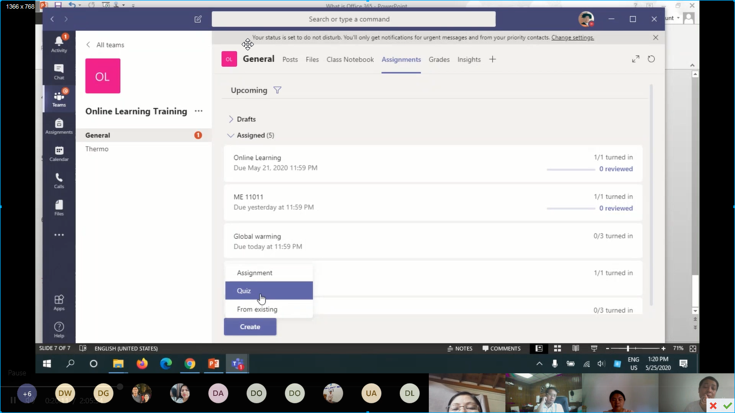735x413 pixels.
Task: Click 0 reviewed for Online Learning
Action: (x=616, y=169)
